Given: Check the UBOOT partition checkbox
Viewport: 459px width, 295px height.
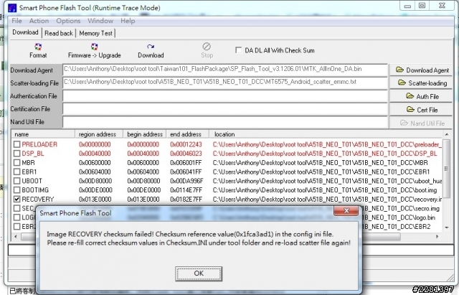Looking at the screenshot, I should (x=17, y=181).
